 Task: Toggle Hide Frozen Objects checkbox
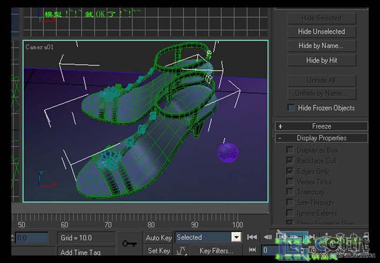click(x=291, y=108)
